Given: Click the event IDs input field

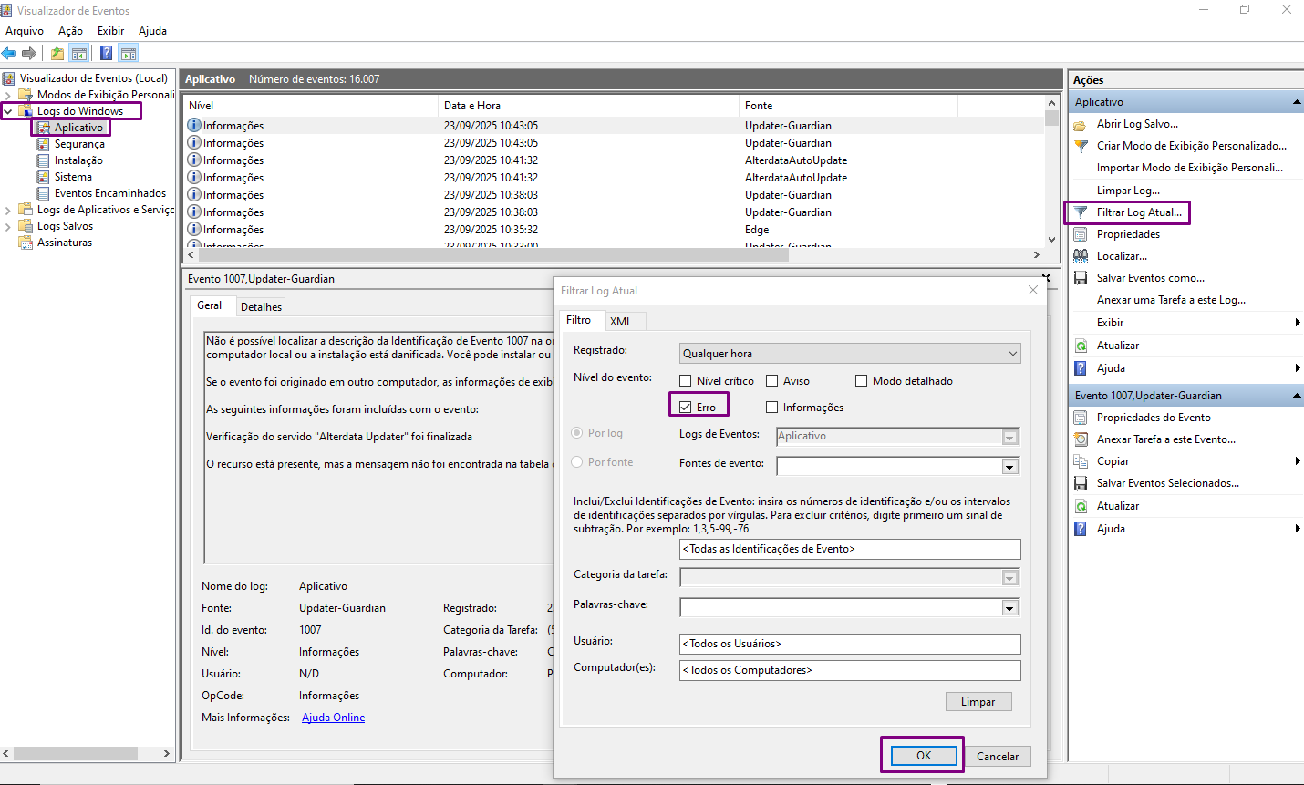Looking at the screenshot, I should [849, 549].
